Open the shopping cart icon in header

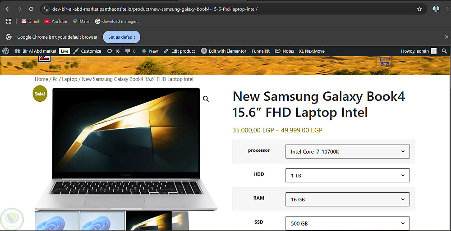click(x=384, y=61)
